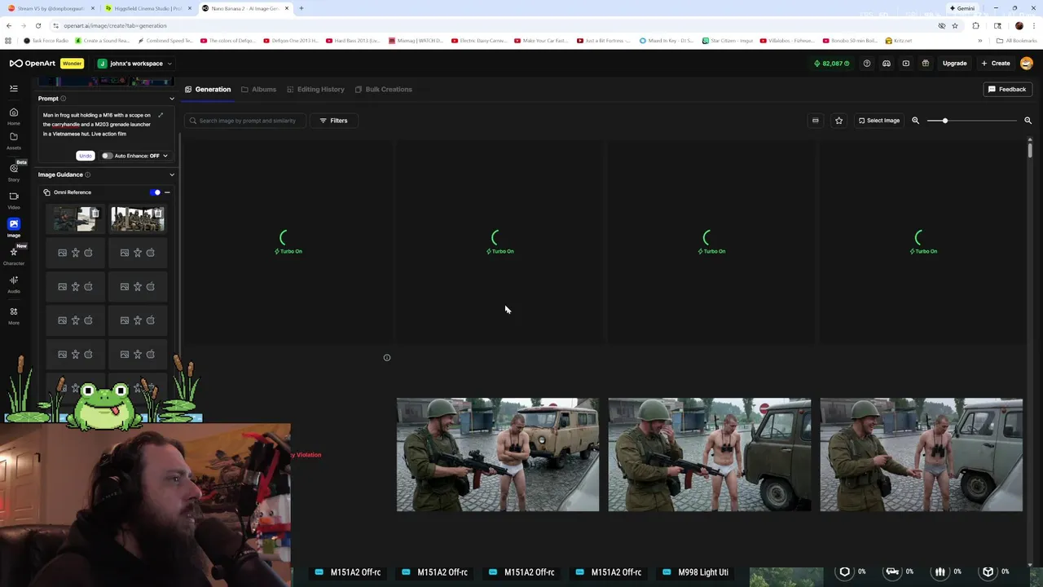Go back in the browser
The image size is (1043, 587).
pos(9,25)
